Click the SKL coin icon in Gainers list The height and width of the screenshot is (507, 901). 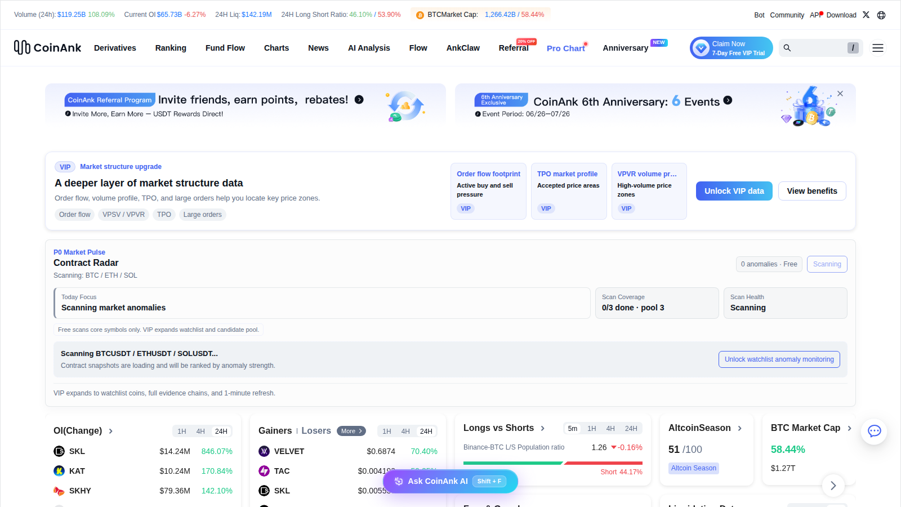coord(264,491)
